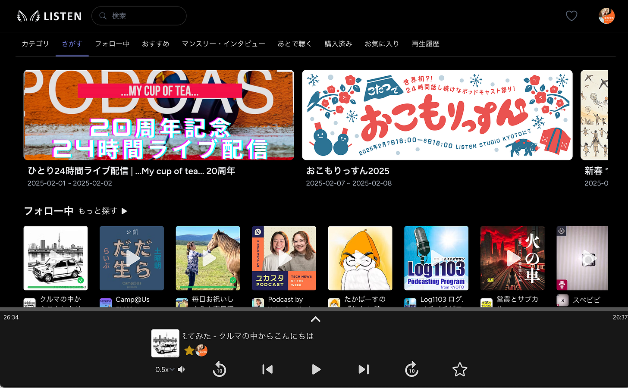628x388 pixels.
Task: Rewind 10 seconds
Action: [x=219, y=369]
